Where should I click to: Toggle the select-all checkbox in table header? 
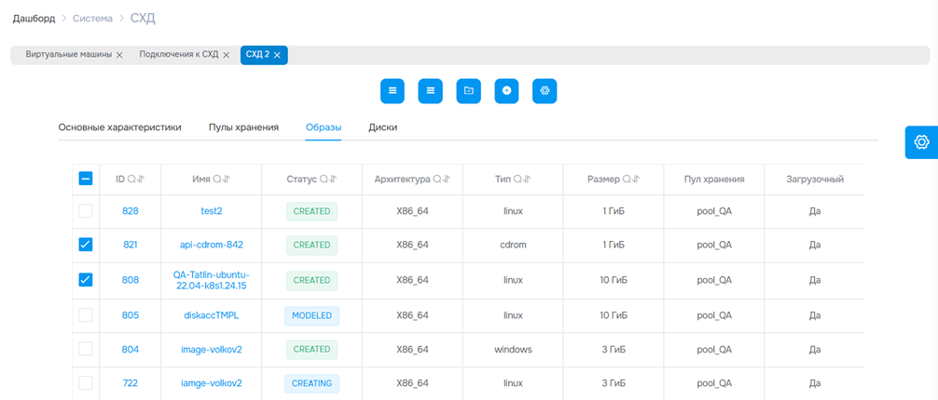pos(85,179)
